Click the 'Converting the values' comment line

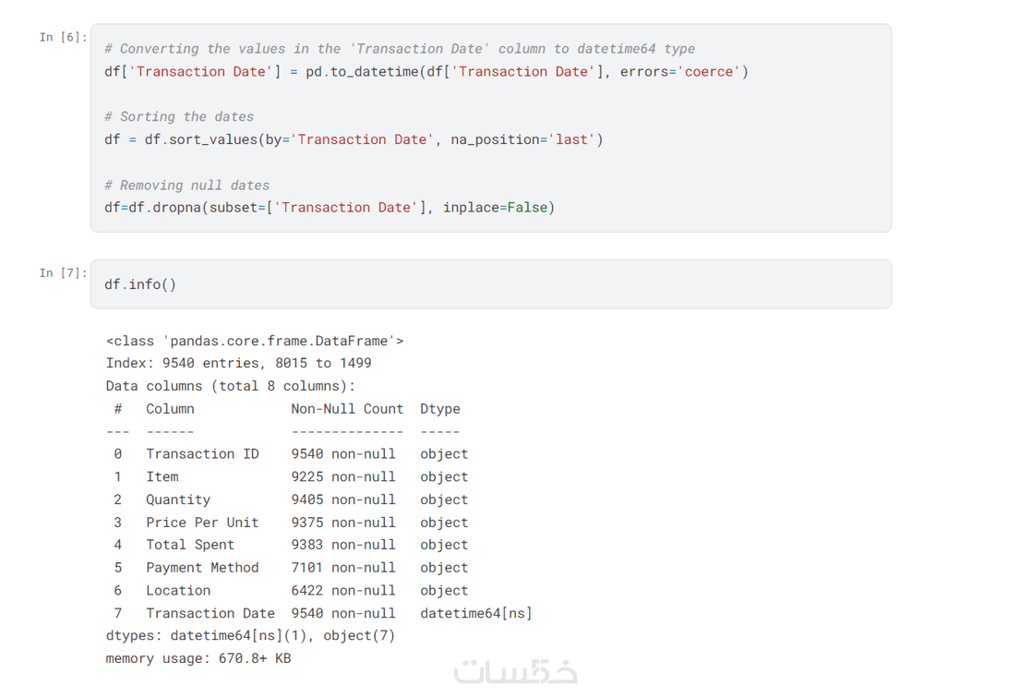pyautogui.click(x=400, y=49)
